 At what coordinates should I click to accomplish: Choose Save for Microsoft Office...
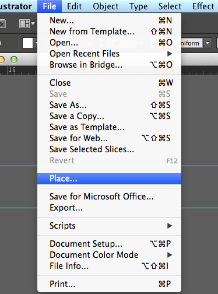pyautogui.click(x=109, y=197)
